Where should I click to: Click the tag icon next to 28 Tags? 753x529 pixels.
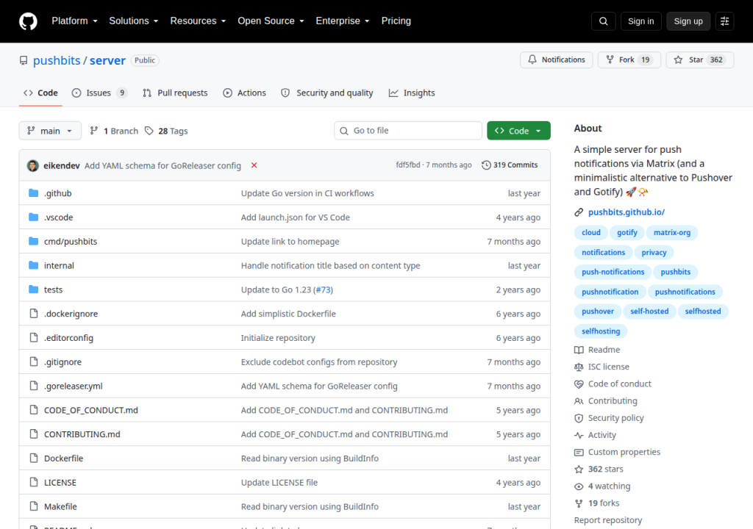tap(149, 131)
